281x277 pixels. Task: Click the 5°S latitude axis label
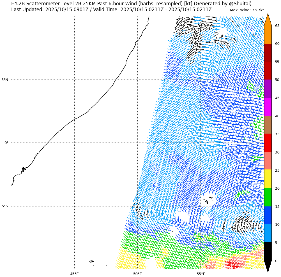coord(5,206)
